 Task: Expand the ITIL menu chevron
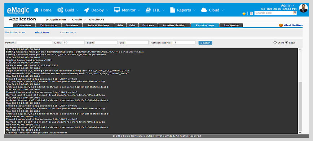coord(163,10)
